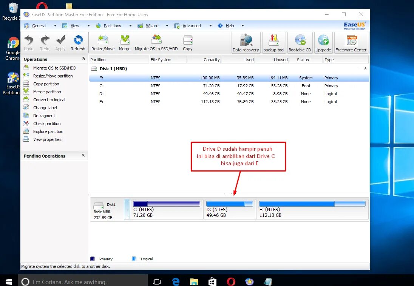Image resolution: width=414 pixels, height=286 pixels.
Task: Expand the dropdown arrow beside Partitions
Action: pos(130,26)
